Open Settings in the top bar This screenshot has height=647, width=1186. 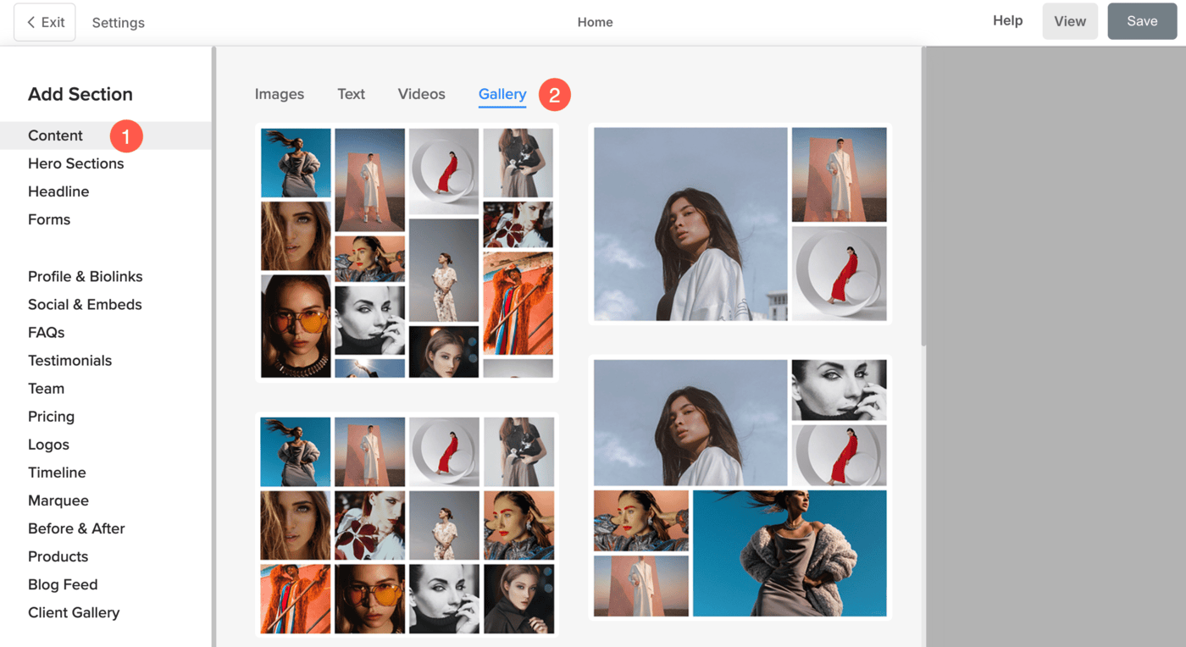click(118, 23)
